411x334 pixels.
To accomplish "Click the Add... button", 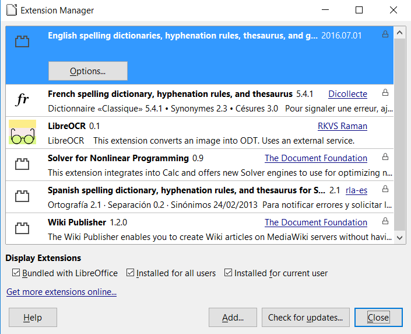I will tap(233, 318).
